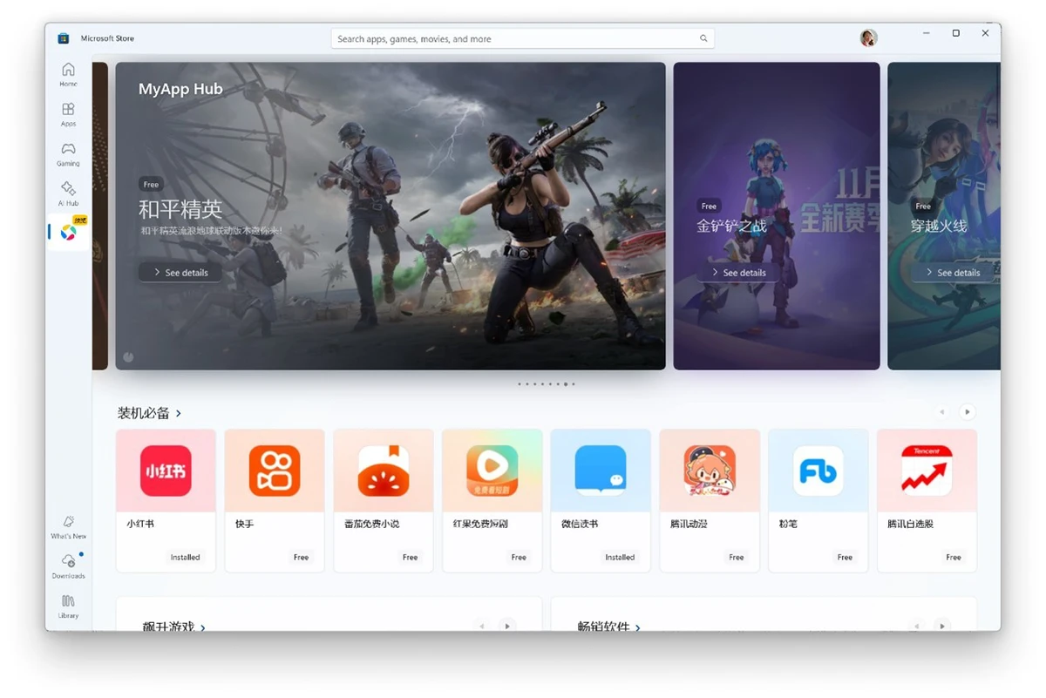Select the active carousel page dot
1046x698 pixels.
[x=566, y=384]
